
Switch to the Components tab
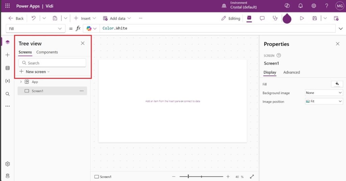47,52
